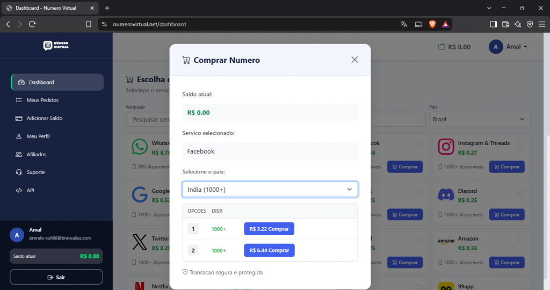Click the address bar URL numerovirtual.net/dashboard

[149, 24]
